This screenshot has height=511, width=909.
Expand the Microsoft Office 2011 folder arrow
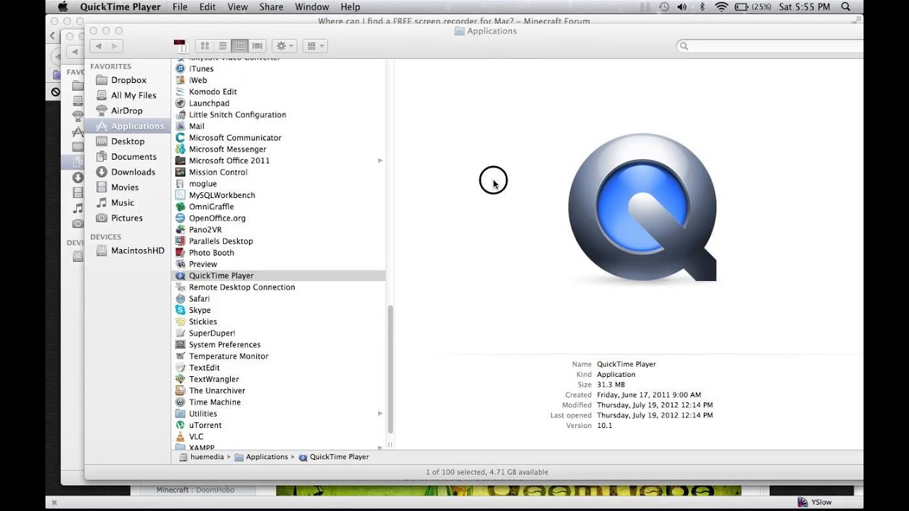(x=380, y=160)
